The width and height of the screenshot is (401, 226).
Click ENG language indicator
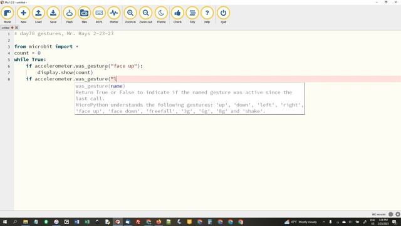[373, 222]
